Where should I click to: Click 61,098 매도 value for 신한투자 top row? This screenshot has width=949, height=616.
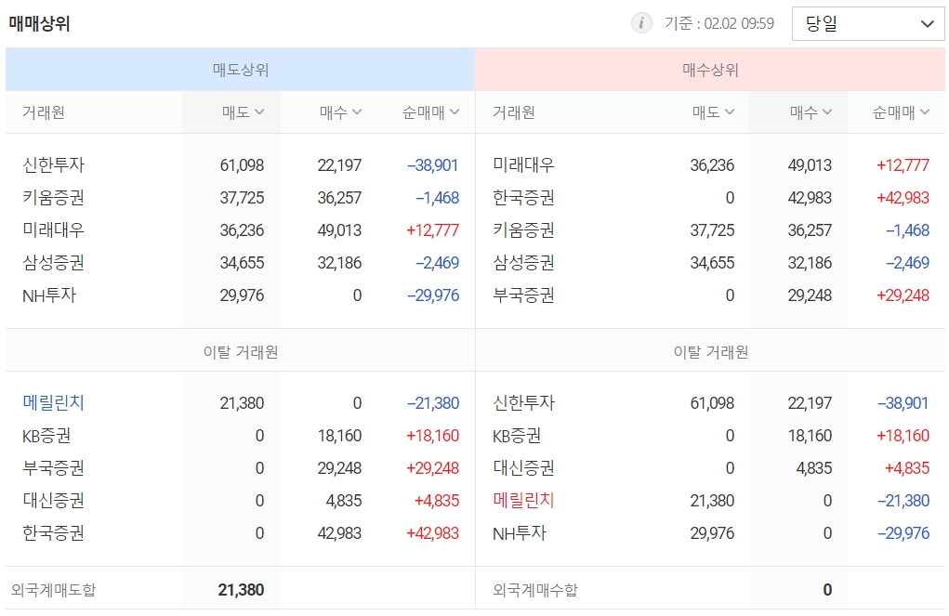point(242,165)
